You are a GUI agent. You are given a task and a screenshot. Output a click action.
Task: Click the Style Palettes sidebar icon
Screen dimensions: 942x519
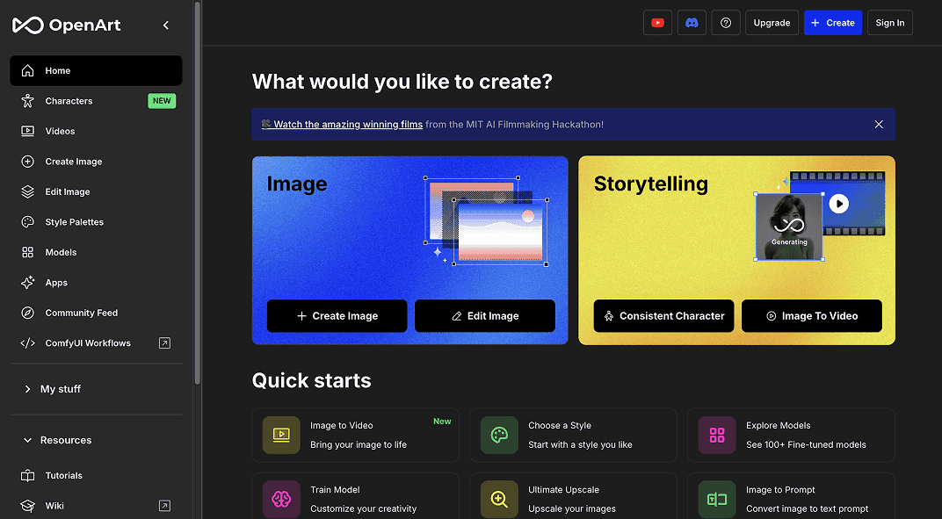27,221
